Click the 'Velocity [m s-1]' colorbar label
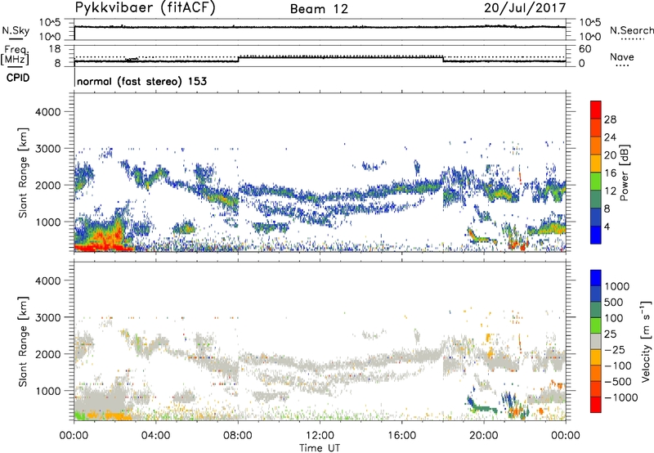The image size is (654, 453). (x=646, y=341)
